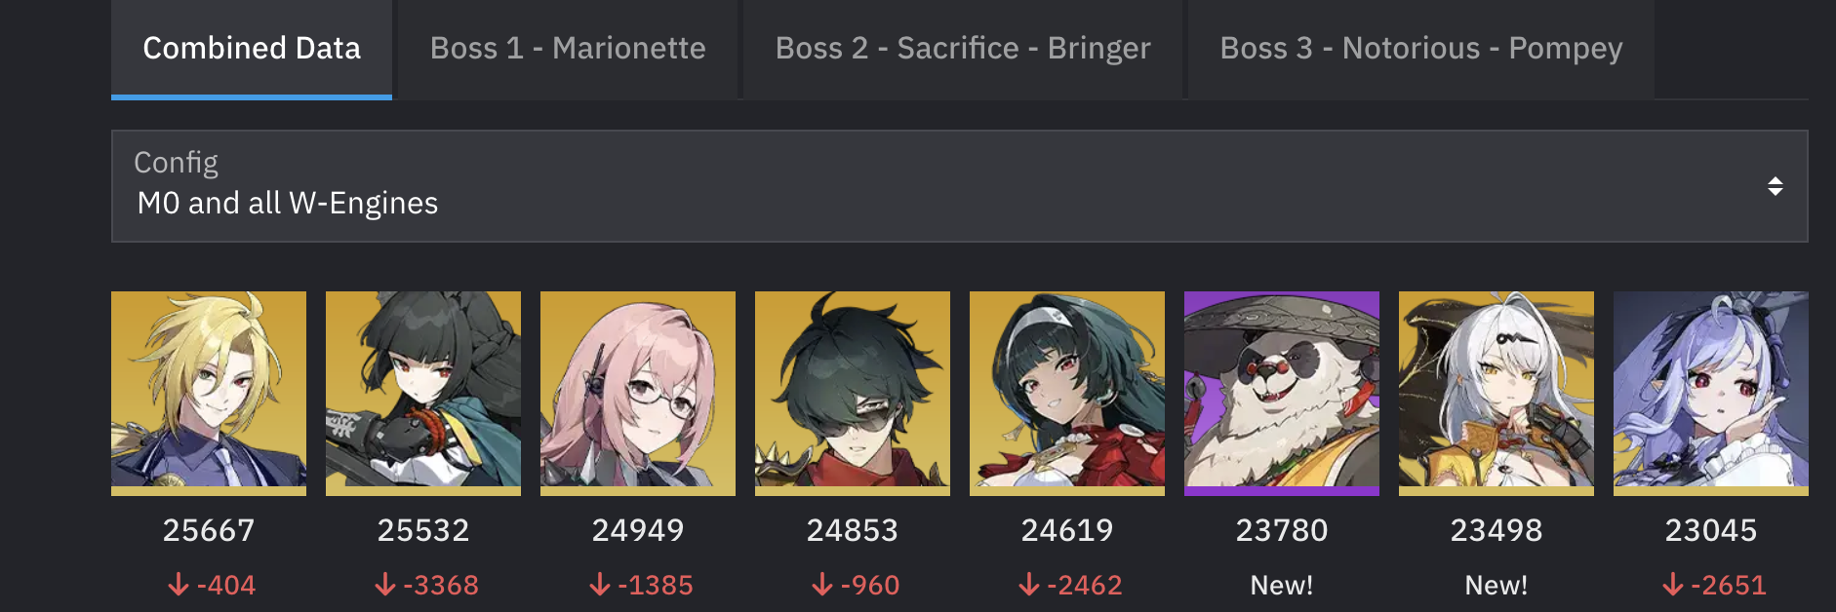Screen dimensions: 1836x612
Task: Open the blonde-haired character portrait
Action: tap(209, 393)
